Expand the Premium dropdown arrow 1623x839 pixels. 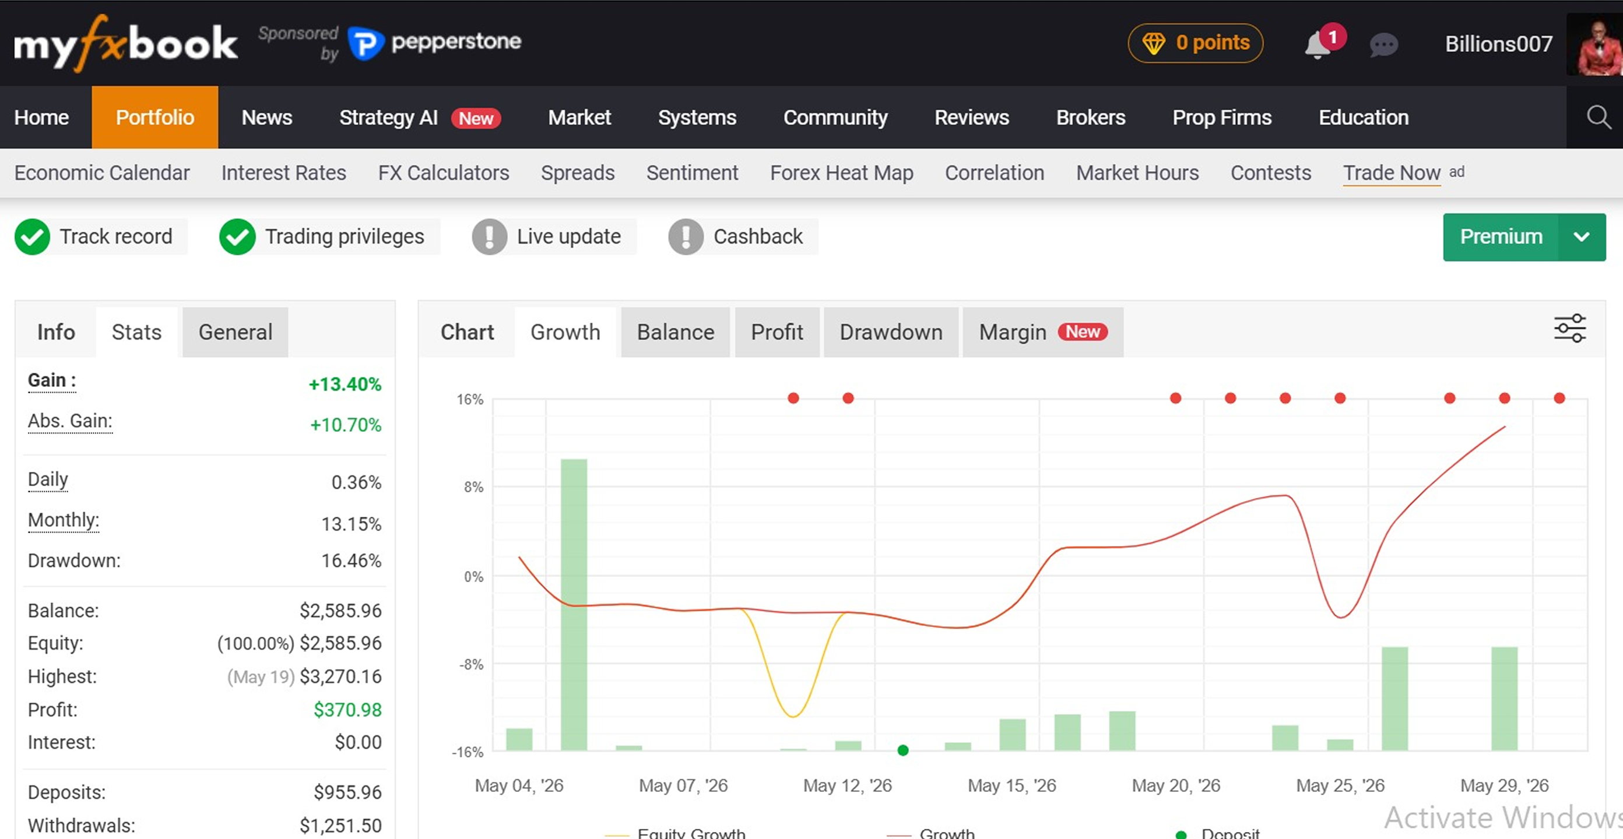1582,237
